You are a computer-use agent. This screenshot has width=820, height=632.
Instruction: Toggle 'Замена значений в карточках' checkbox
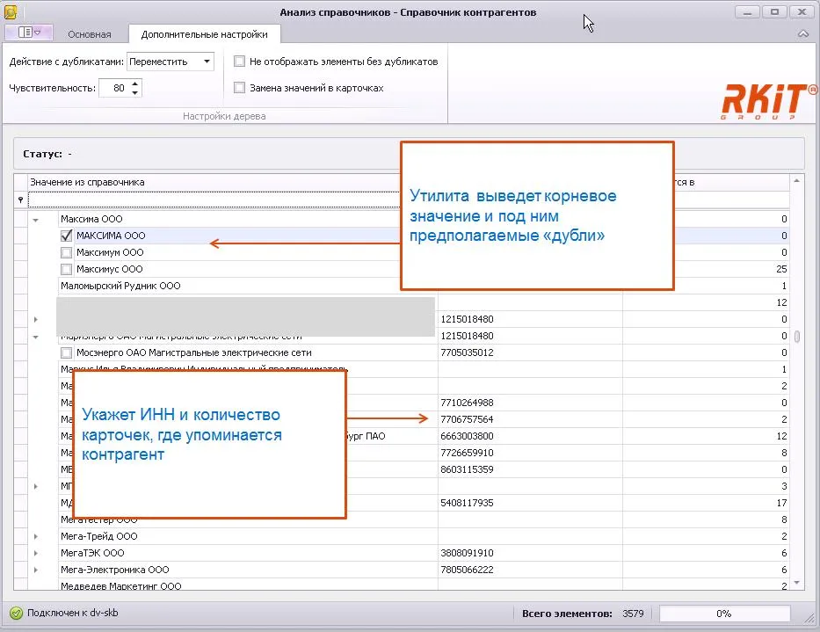(x=239, y=88)
